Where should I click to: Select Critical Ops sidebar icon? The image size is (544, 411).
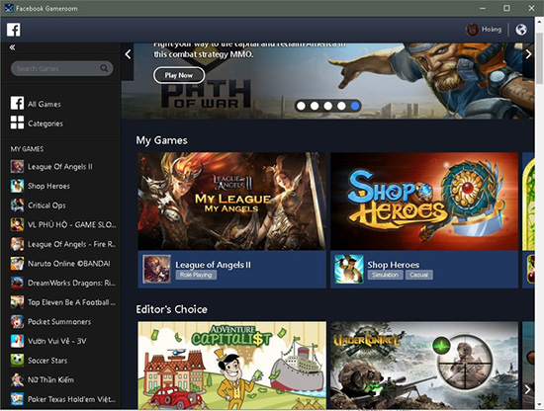[17, 205]
